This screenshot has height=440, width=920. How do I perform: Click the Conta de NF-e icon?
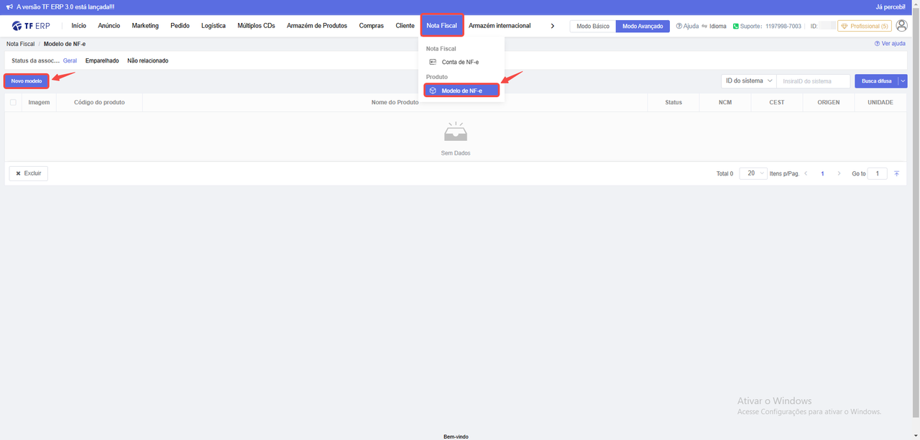[x=433, y=62]
